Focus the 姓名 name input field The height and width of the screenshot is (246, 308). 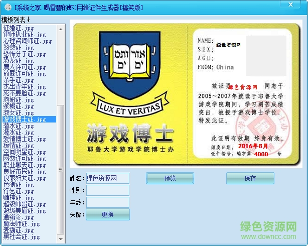[107, 178]
